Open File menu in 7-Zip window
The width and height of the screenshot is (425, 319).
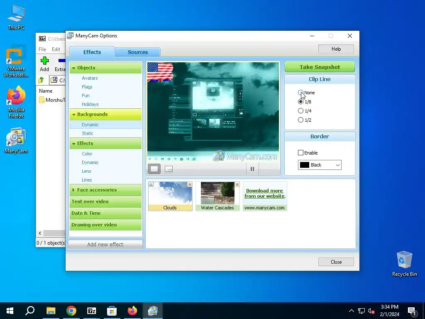42,49
